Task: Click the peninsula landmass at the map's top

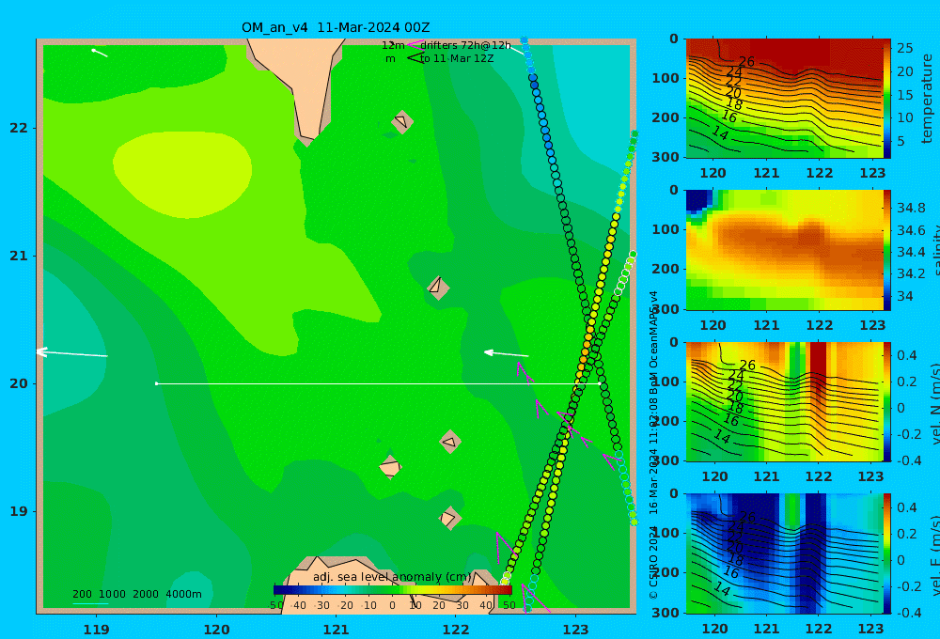Action: pyautogui.click(x=304, y=84)
